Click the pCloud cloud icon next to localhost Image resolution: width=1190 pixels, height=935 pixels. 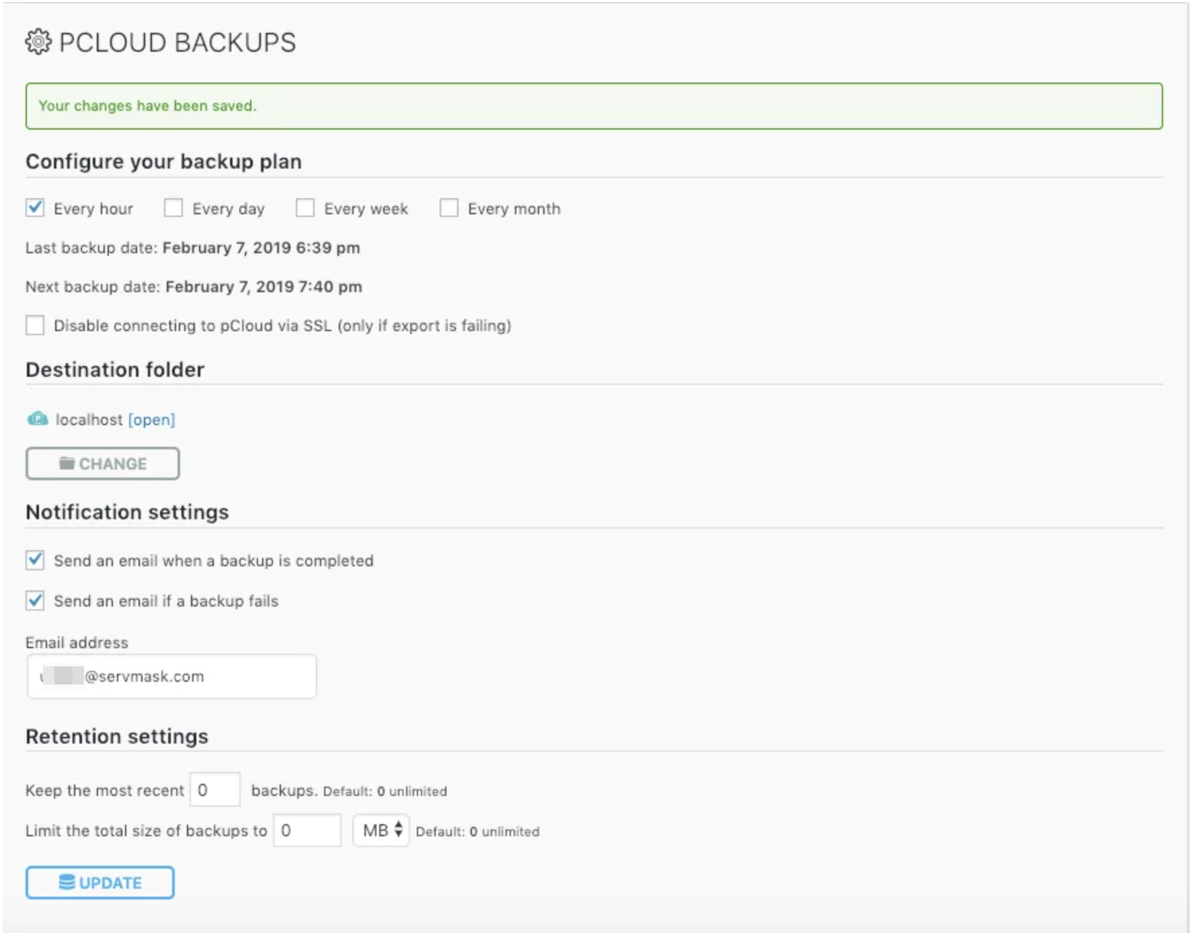[38, 419]
